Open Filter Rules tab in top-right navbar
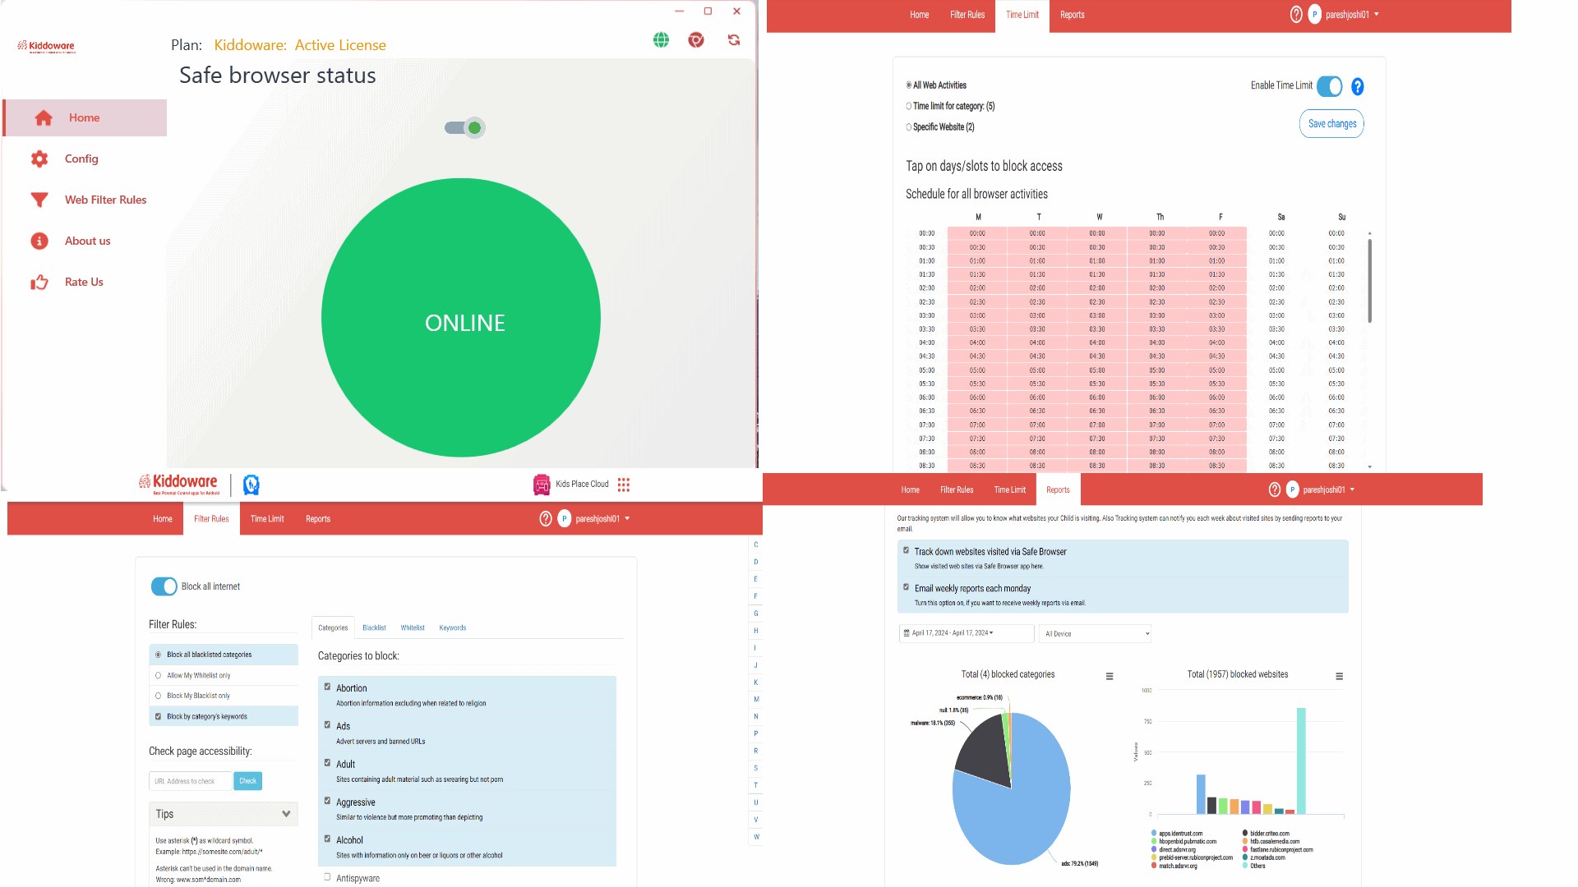The image size is (1578, 887). (967, 15)
